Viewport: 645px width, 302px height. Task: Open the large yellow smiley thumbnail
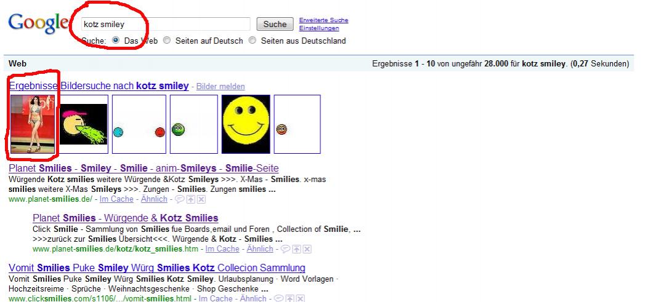[246, 124]
